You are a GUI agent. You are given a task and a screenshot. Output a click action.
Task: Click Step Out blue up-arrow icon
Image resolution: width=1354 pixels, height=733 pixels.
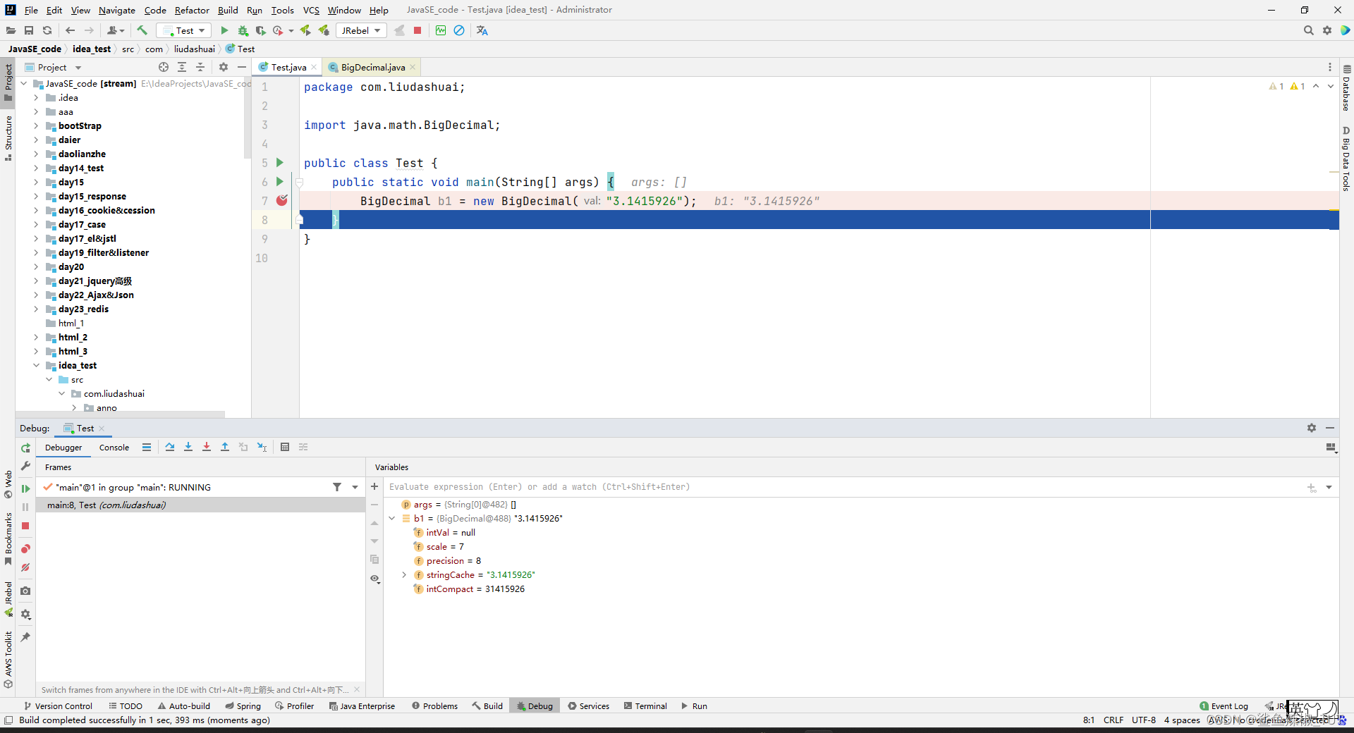[x=225, y=447]
